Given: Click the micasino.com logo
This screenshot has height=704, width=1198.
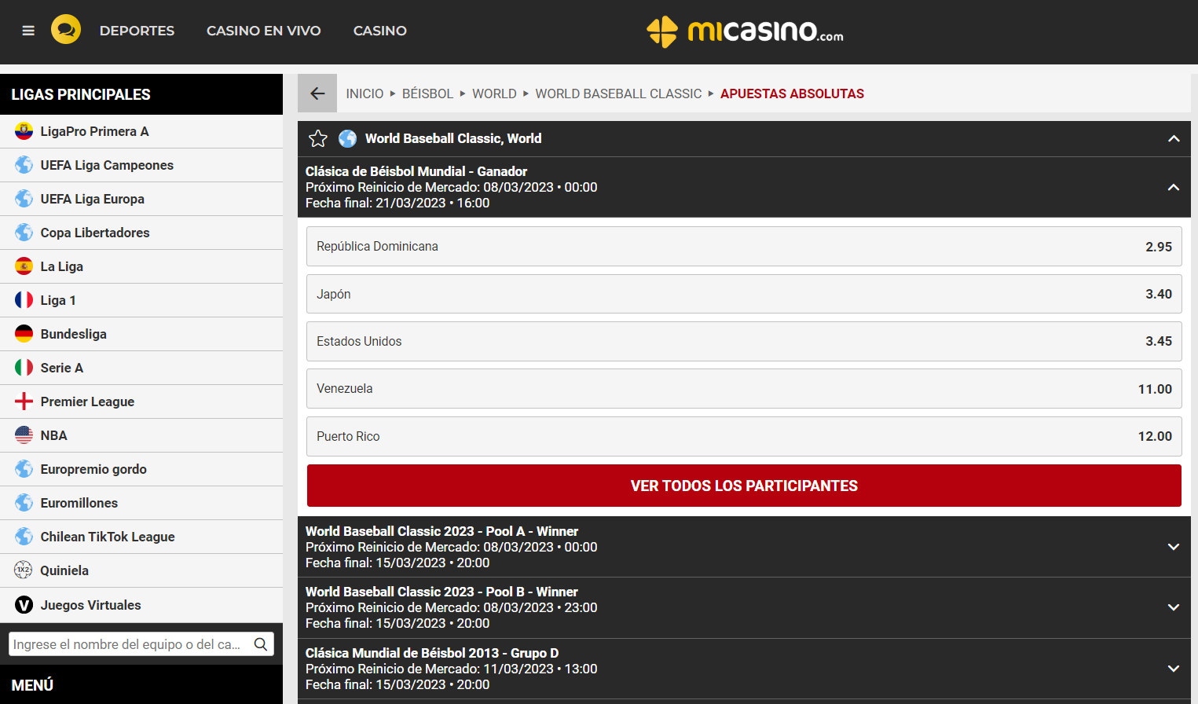Looking at the screenshot, I should 745,31.
